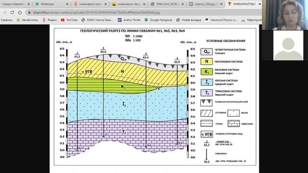
Task: Click the blue J2 legend swatch
Action: [x=206, y=82]
